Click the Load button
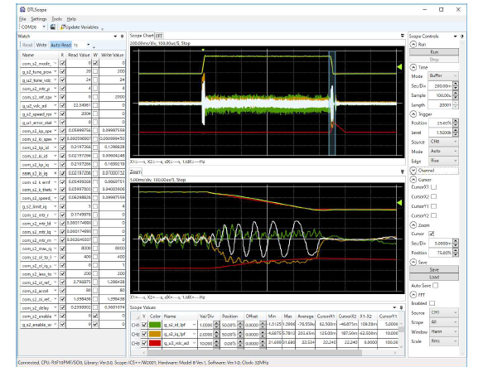 [x=434, y=277]
